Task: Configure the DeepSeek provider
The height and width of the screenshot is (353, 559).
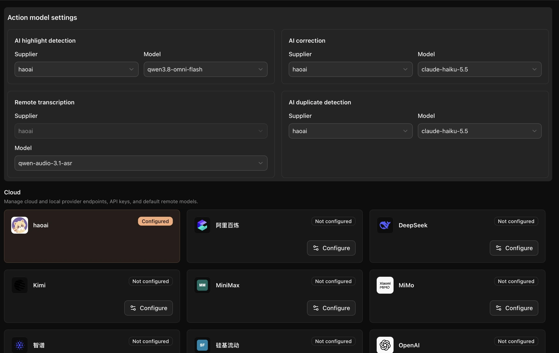Action: [x=514, y=248]
